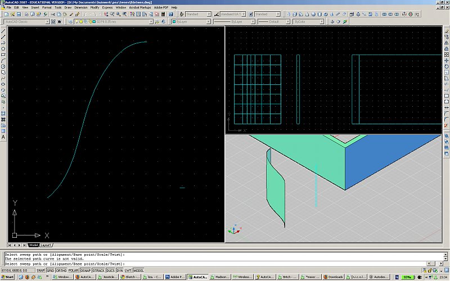Select the Polygon draw tool

(x=3, y=48)
